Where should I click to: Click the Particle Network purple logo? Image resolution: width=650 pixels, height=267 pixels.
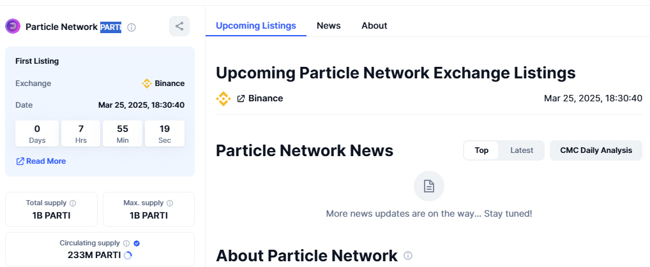tap(13, 27)
